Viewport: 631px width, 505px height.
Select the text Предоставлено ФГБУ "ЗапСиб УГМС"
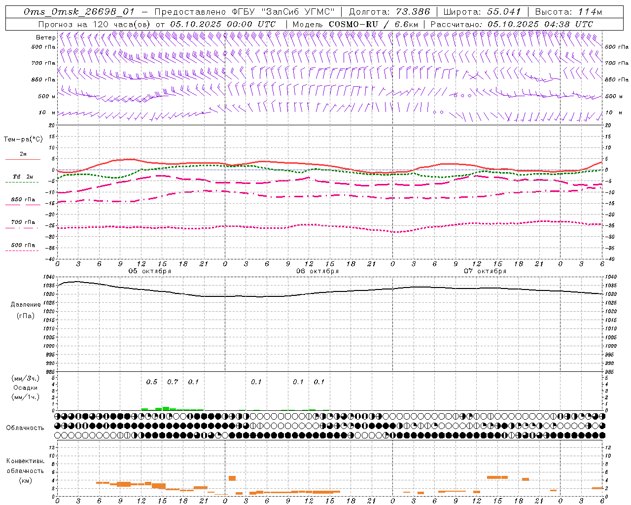(245, 12)
